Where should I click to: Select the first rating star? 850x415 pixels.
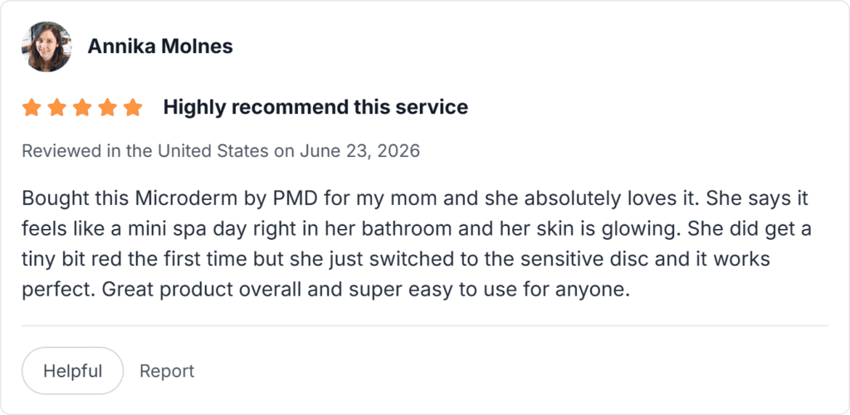point(32,107)
